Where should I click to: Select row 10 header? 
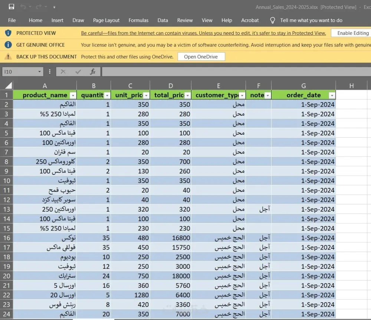pyautogui.click(x=6, y=181)
